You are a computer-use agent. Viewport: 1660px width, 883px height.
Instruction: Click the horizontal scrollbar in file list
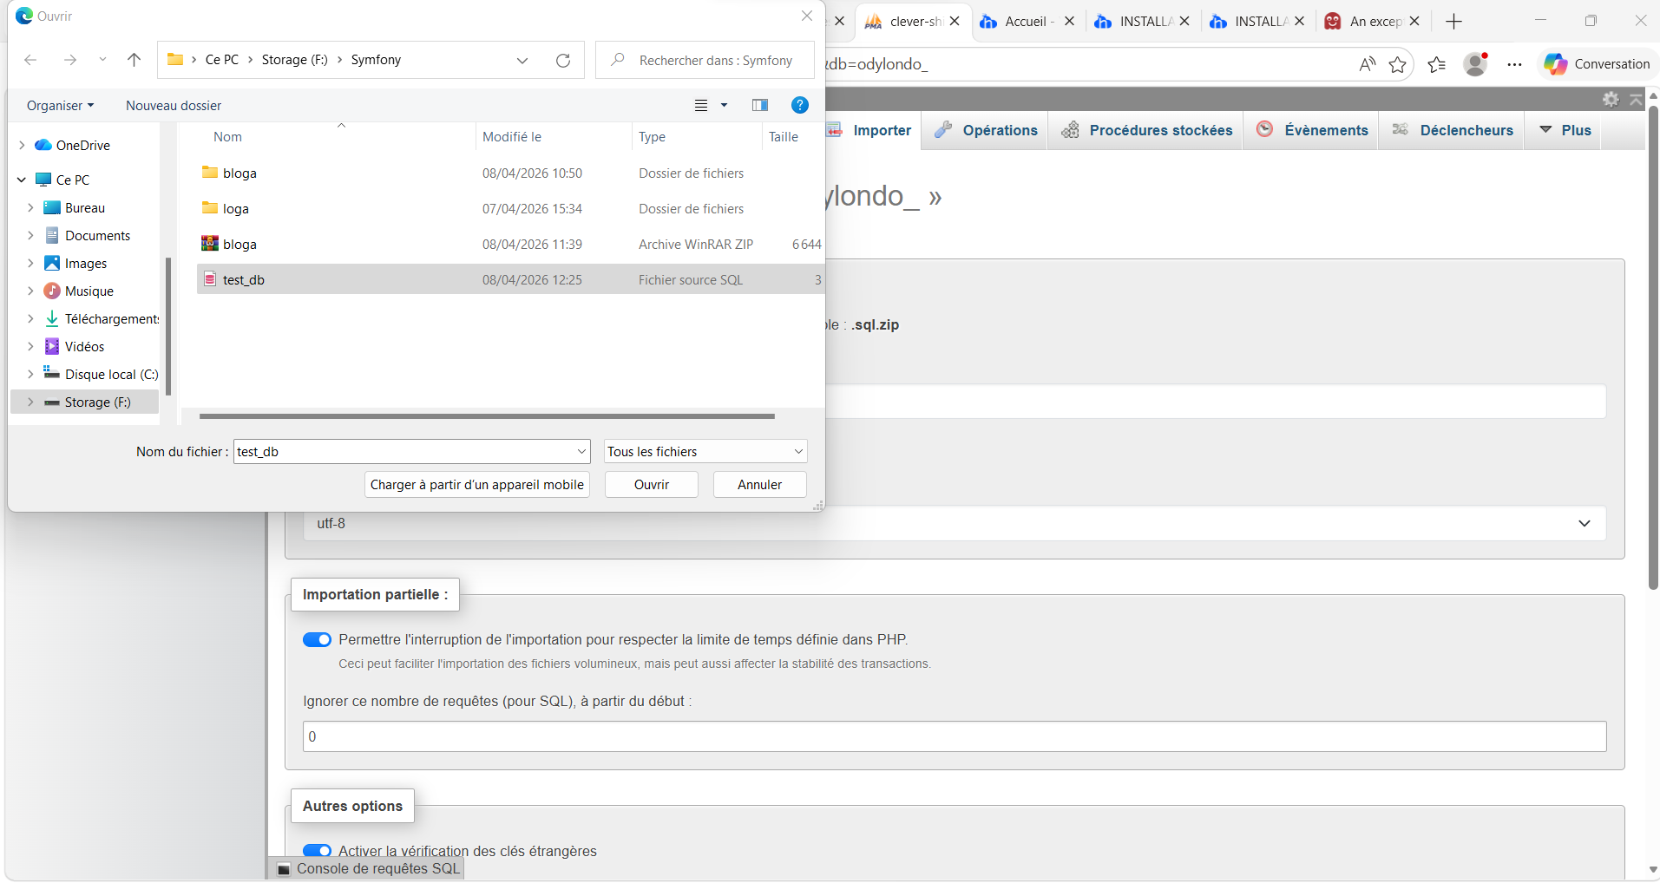click(x=486, y=416)
